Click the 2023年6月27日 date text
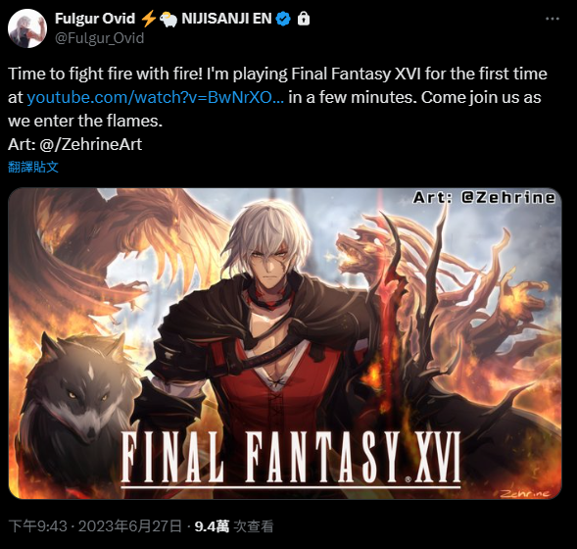The width and height of the screenshot is (577, 549). 130,526
